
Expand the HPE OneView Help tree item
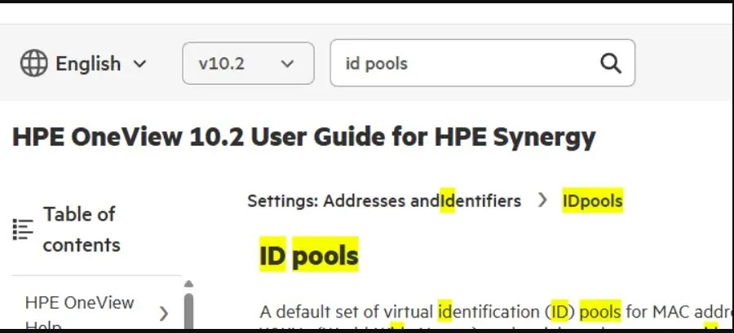[x=163, y=313]
